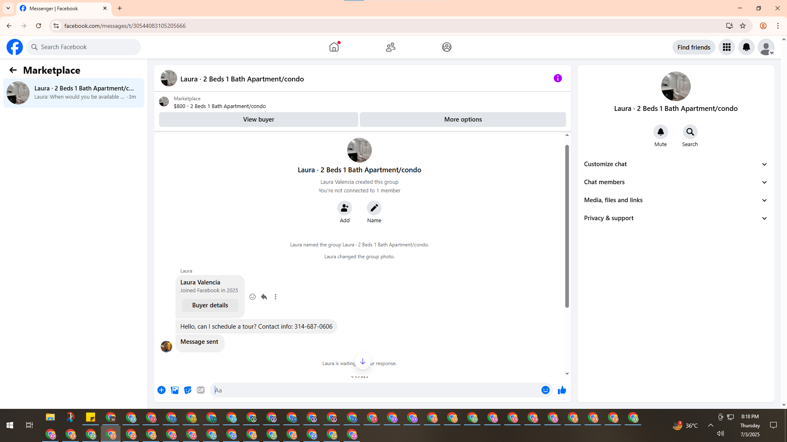
Task: Go to Facebook Home tab
Action: click(334, 47)
